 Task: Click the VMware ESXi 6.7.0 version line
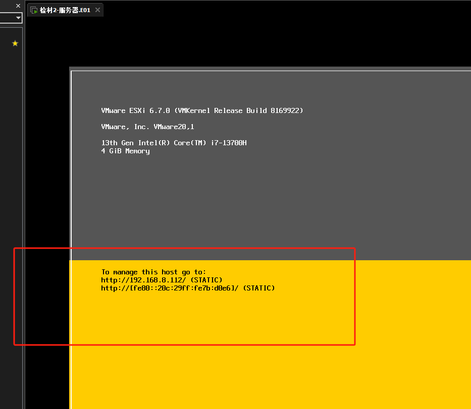[202, 110]
